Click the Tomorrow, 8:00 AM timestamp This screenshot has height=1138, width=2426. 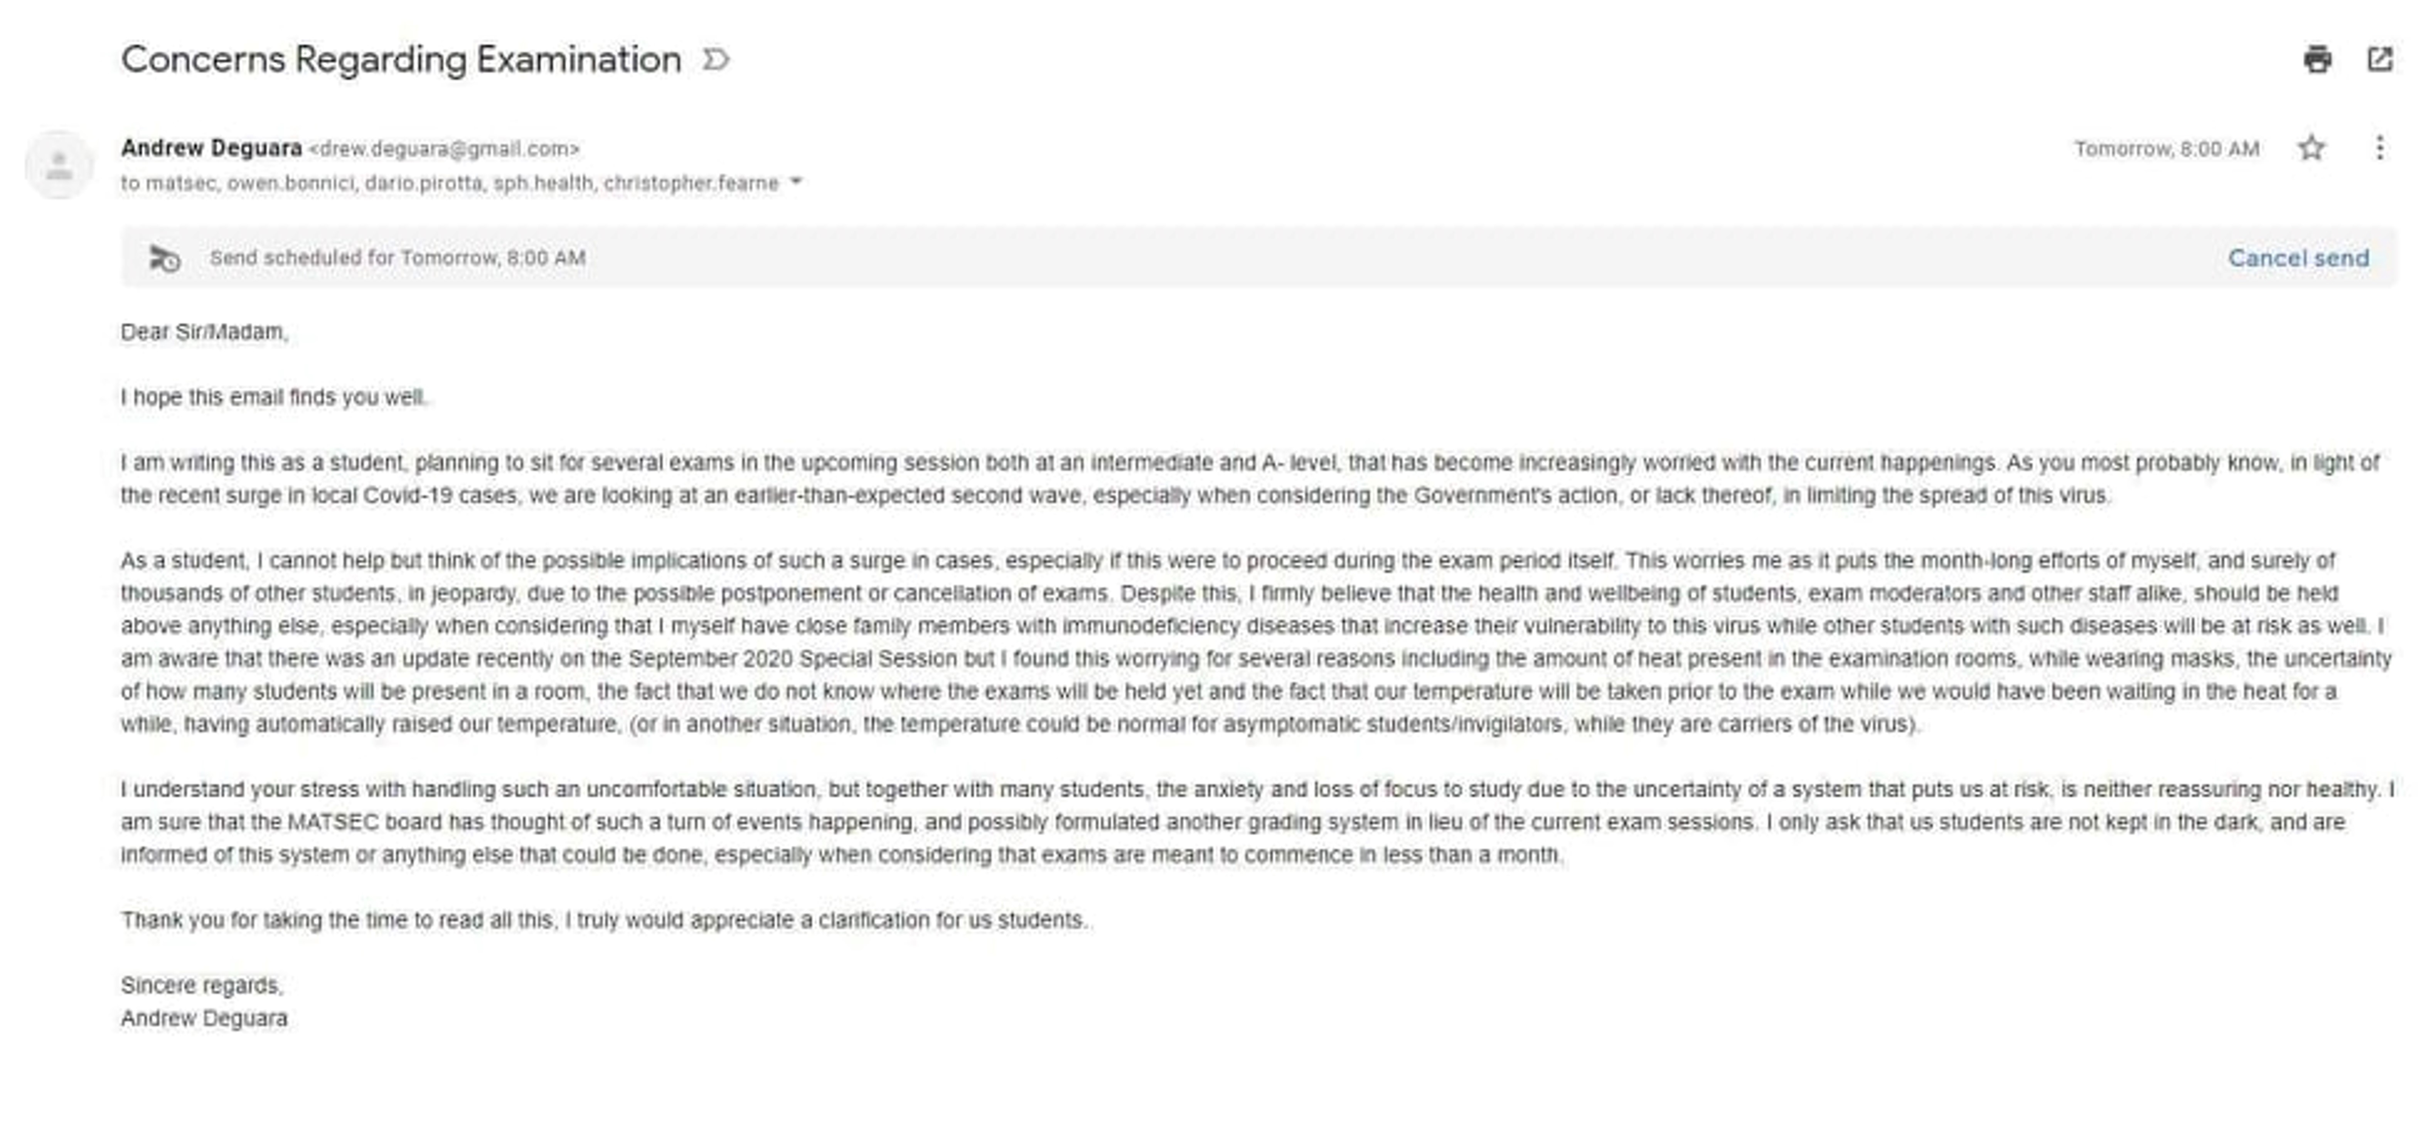click(2166, 149)
